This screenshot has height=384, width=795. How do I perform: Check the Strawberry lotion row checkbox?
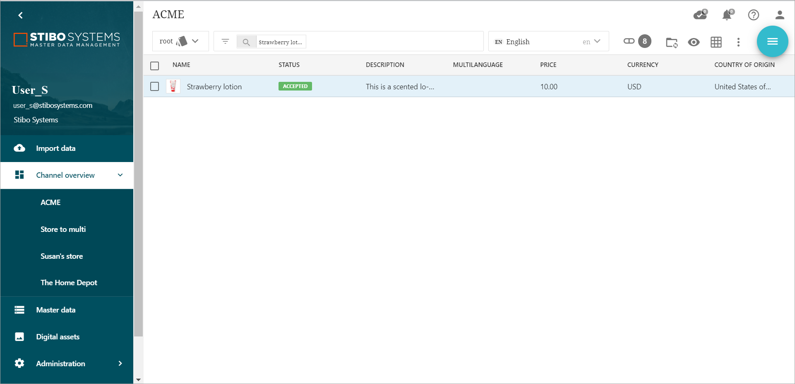(x=155, y=86)
